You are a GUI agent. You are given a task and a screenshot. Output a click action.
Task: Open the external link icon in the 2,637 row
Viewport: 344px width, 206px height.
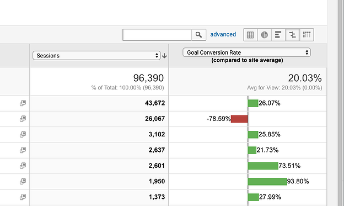(x=23, y=150)
